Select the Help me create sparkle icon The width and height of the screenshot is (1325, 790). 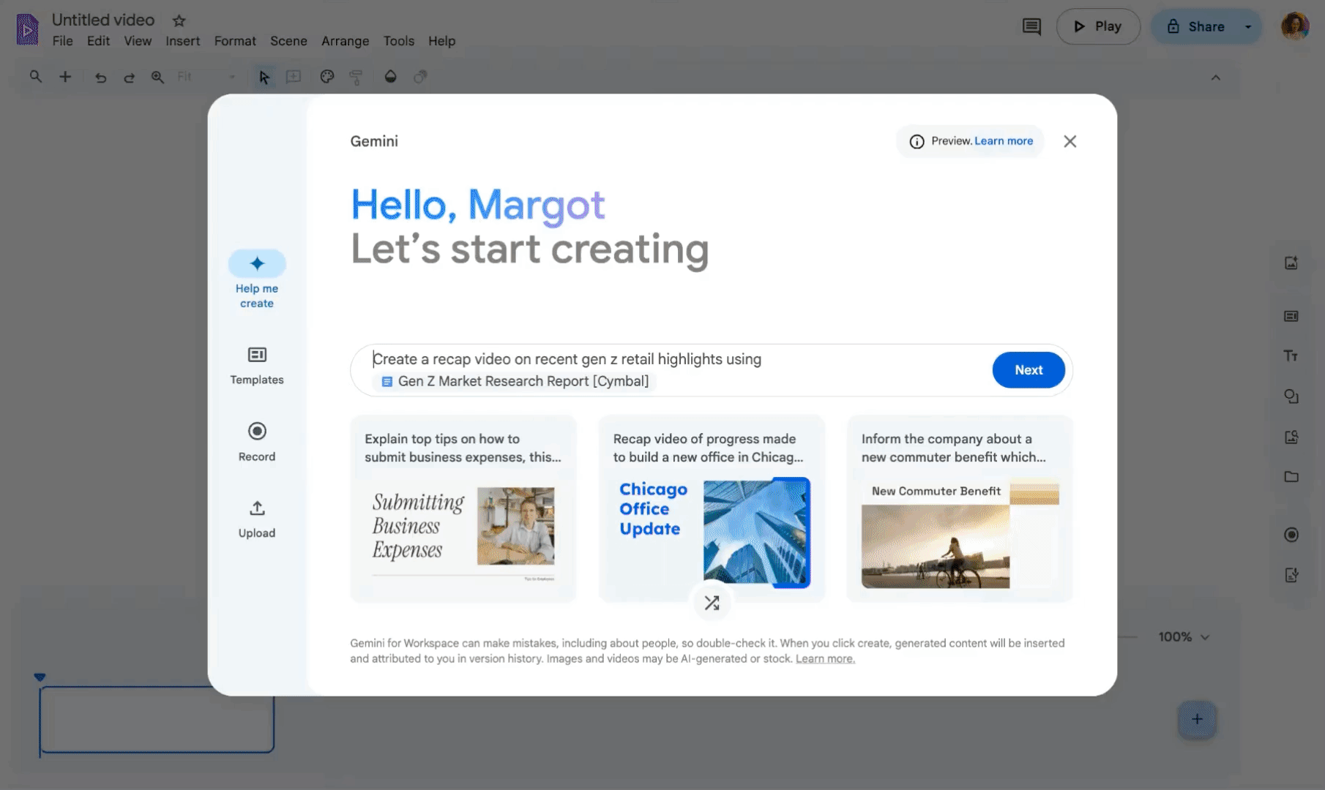tap(257, 264)
